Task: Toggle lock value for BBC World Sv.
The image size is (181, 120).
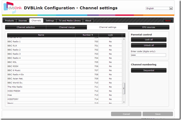Action: click(110, 83)
